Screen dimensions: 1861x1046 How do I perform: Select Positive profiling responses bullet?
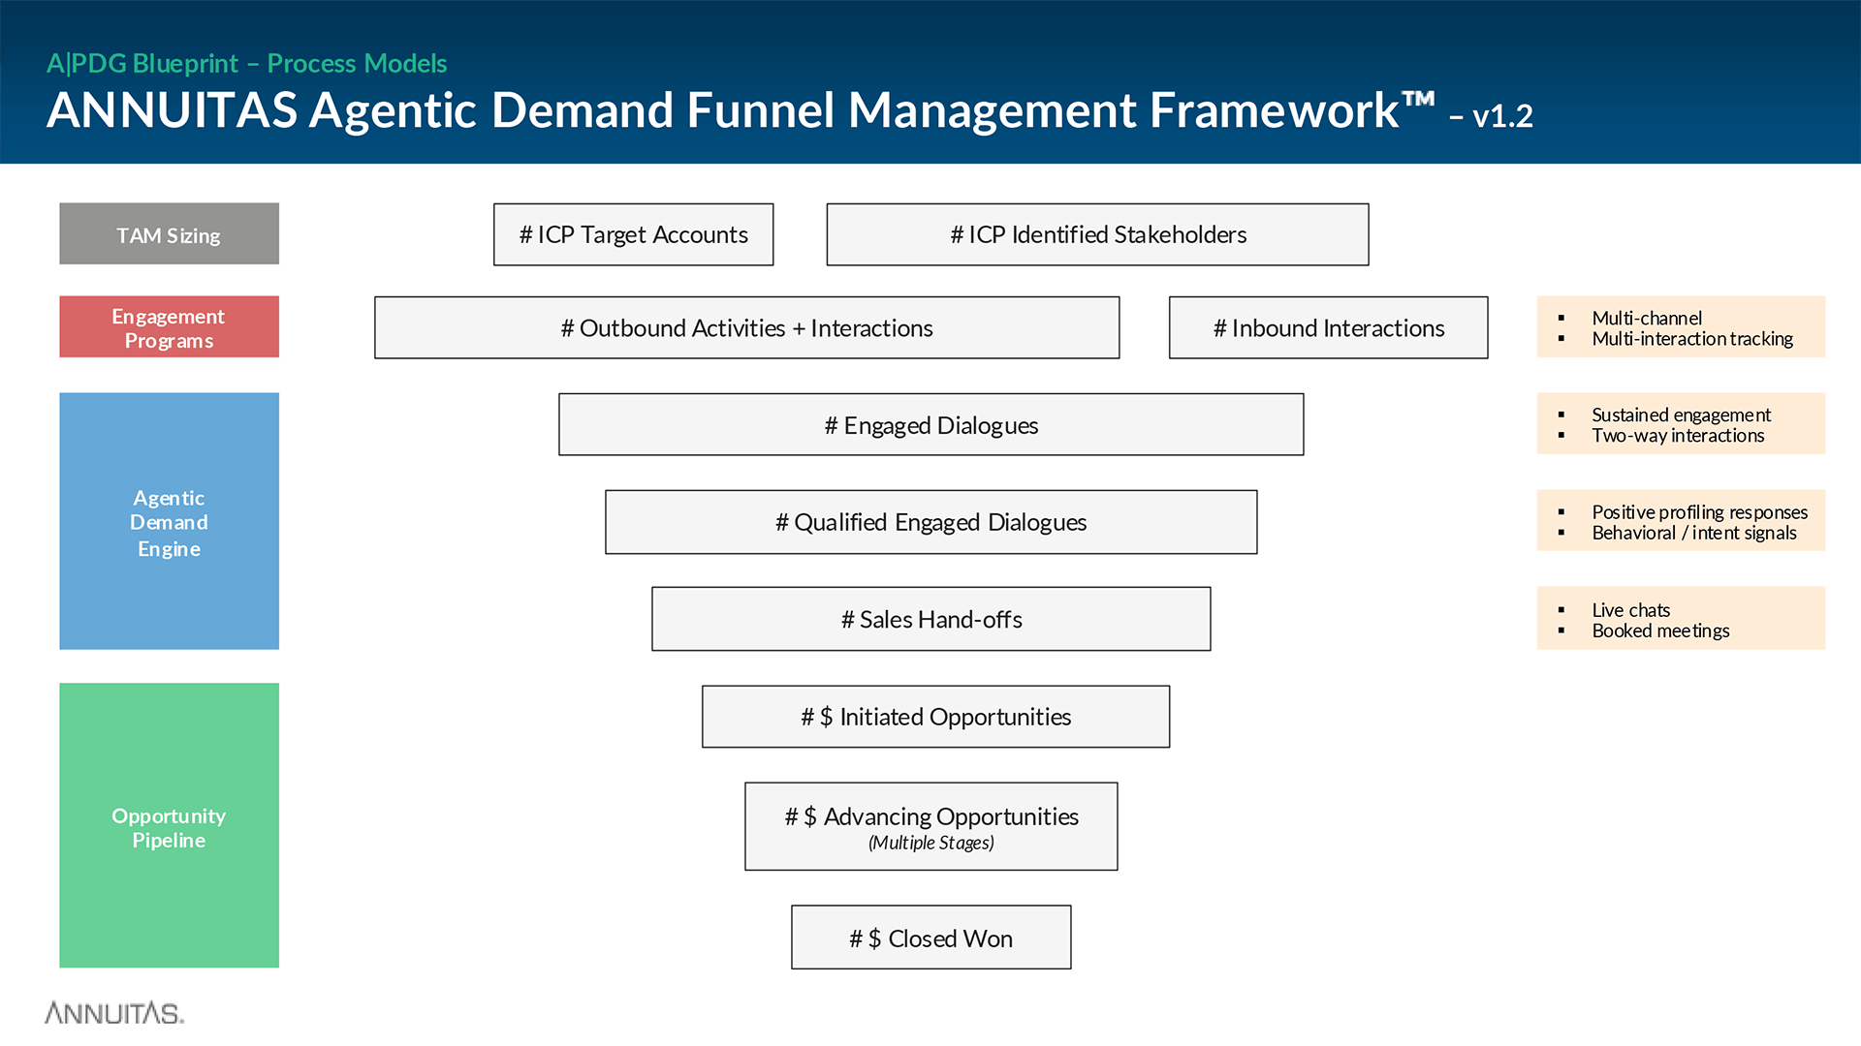coord(1699,511)
